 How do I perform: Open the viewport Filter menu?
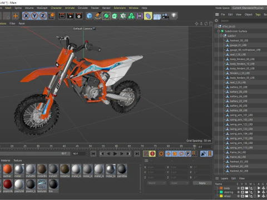click(x=12, y=23)
